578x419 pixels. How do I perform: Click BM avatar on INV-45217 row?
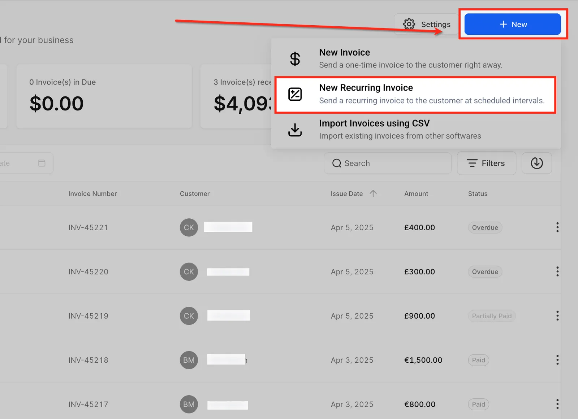(189, 404)
